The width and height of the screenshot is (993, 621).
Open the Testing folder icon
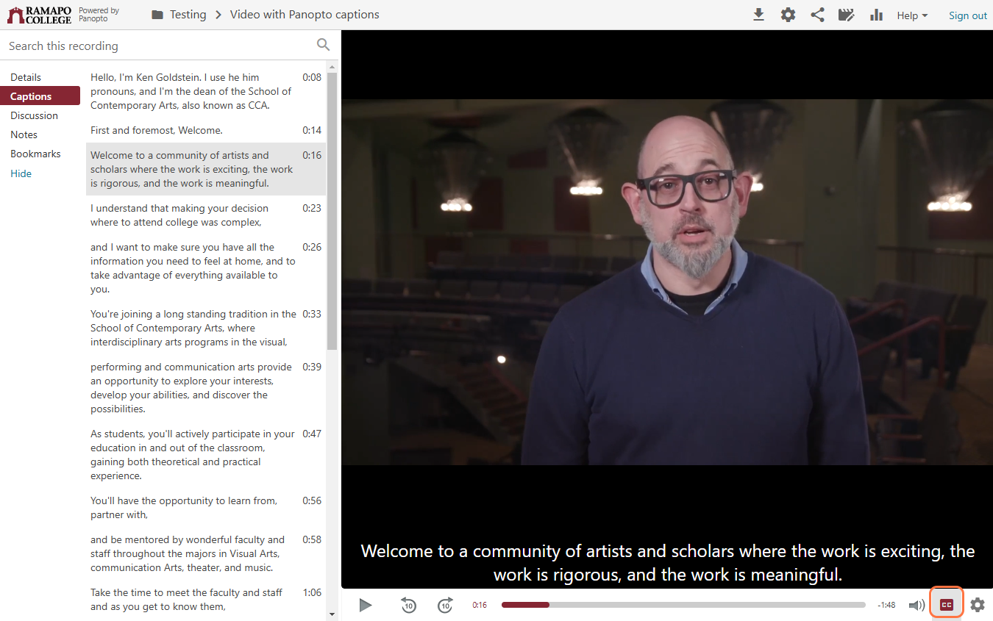(x=157, y=15)
